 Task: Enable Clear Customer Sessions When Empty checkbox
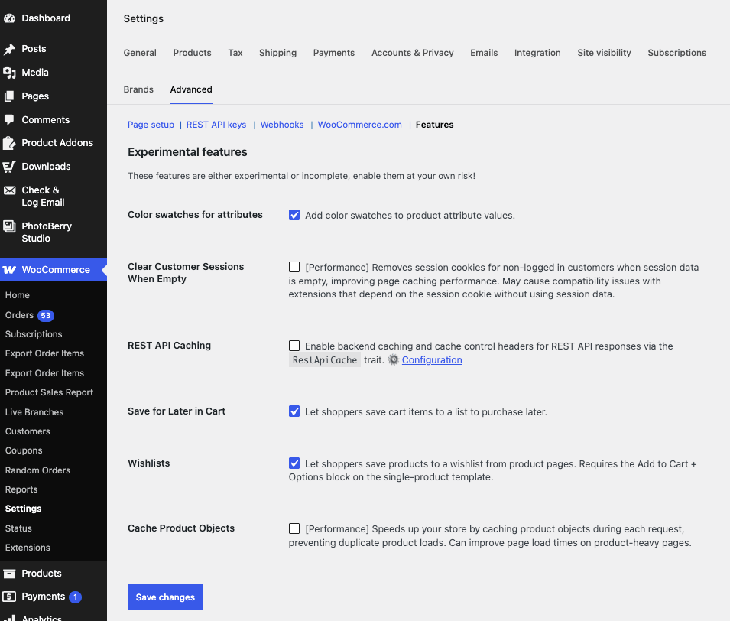[294, 267]
